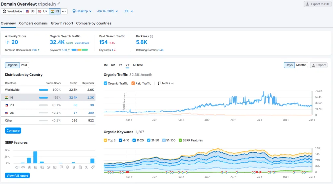Switch to the Growth report tab

[x=62, y=23]
